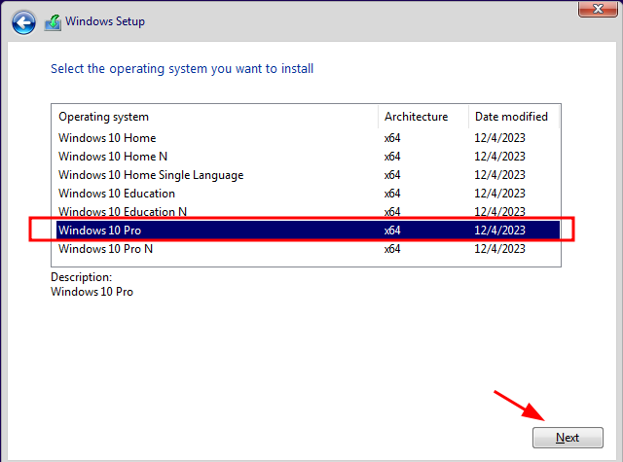
Task: Click the Next button
Action: point(568,438)
